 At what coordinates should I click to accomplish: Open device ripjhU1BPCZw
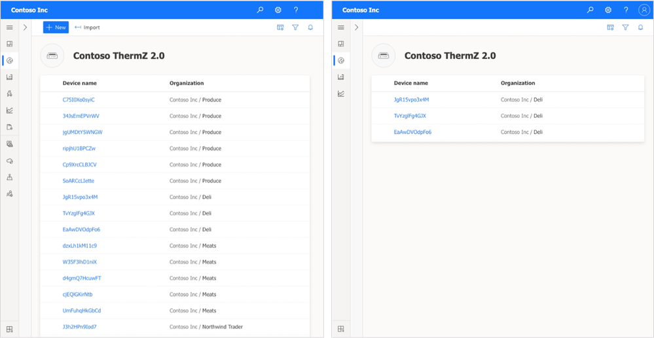79,149
